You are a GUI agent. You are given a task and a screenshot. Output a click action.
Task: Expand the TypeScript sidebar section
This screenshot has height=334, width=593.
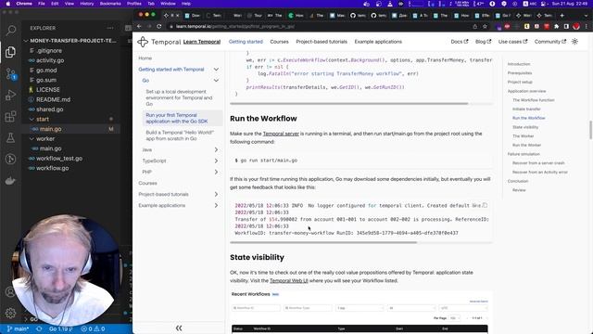[x=216, y=161]
